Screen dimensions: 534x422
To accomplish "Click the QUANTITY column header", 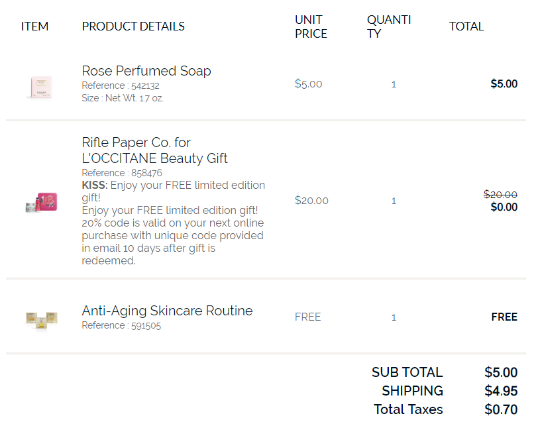I will pyautogui.click(x=389, y=26).
